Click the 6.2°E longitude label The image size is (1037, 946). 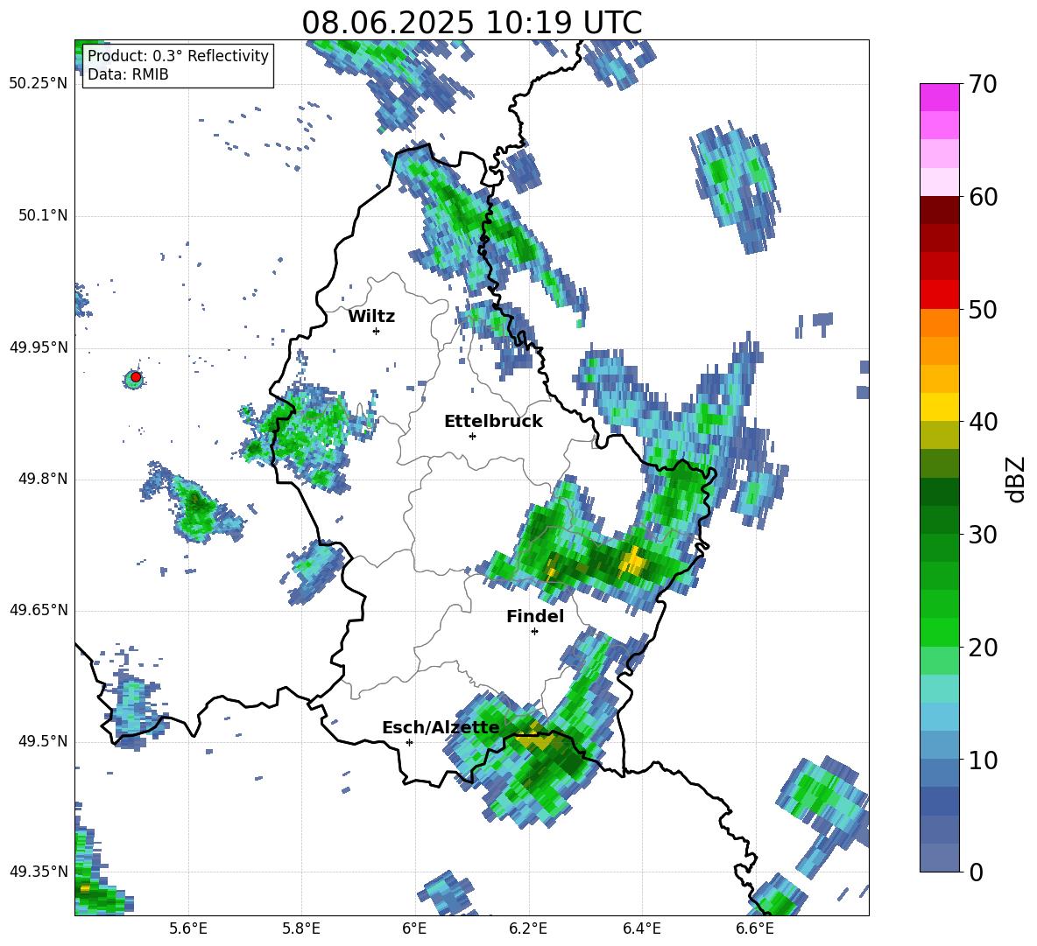[528, 928]
